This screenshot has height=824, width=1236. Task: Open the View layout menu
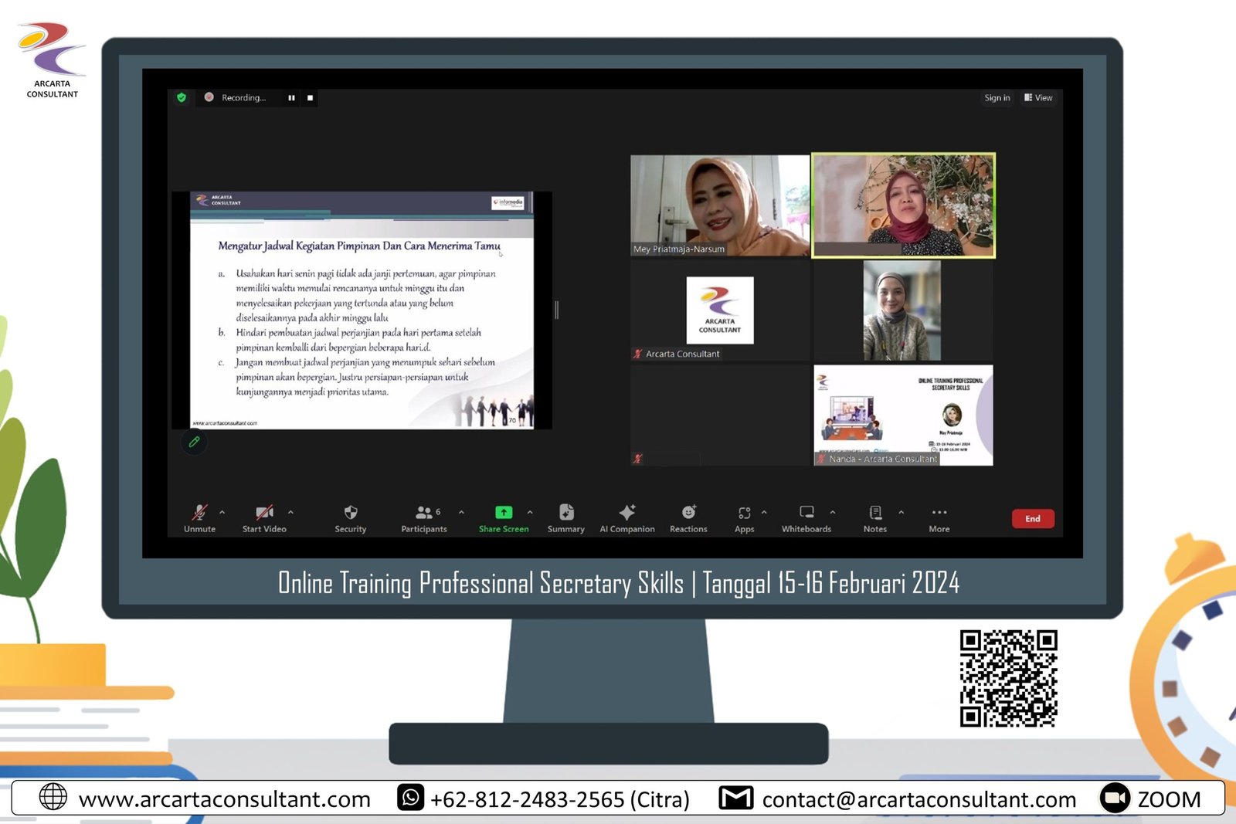click(x=1038, y=98)
